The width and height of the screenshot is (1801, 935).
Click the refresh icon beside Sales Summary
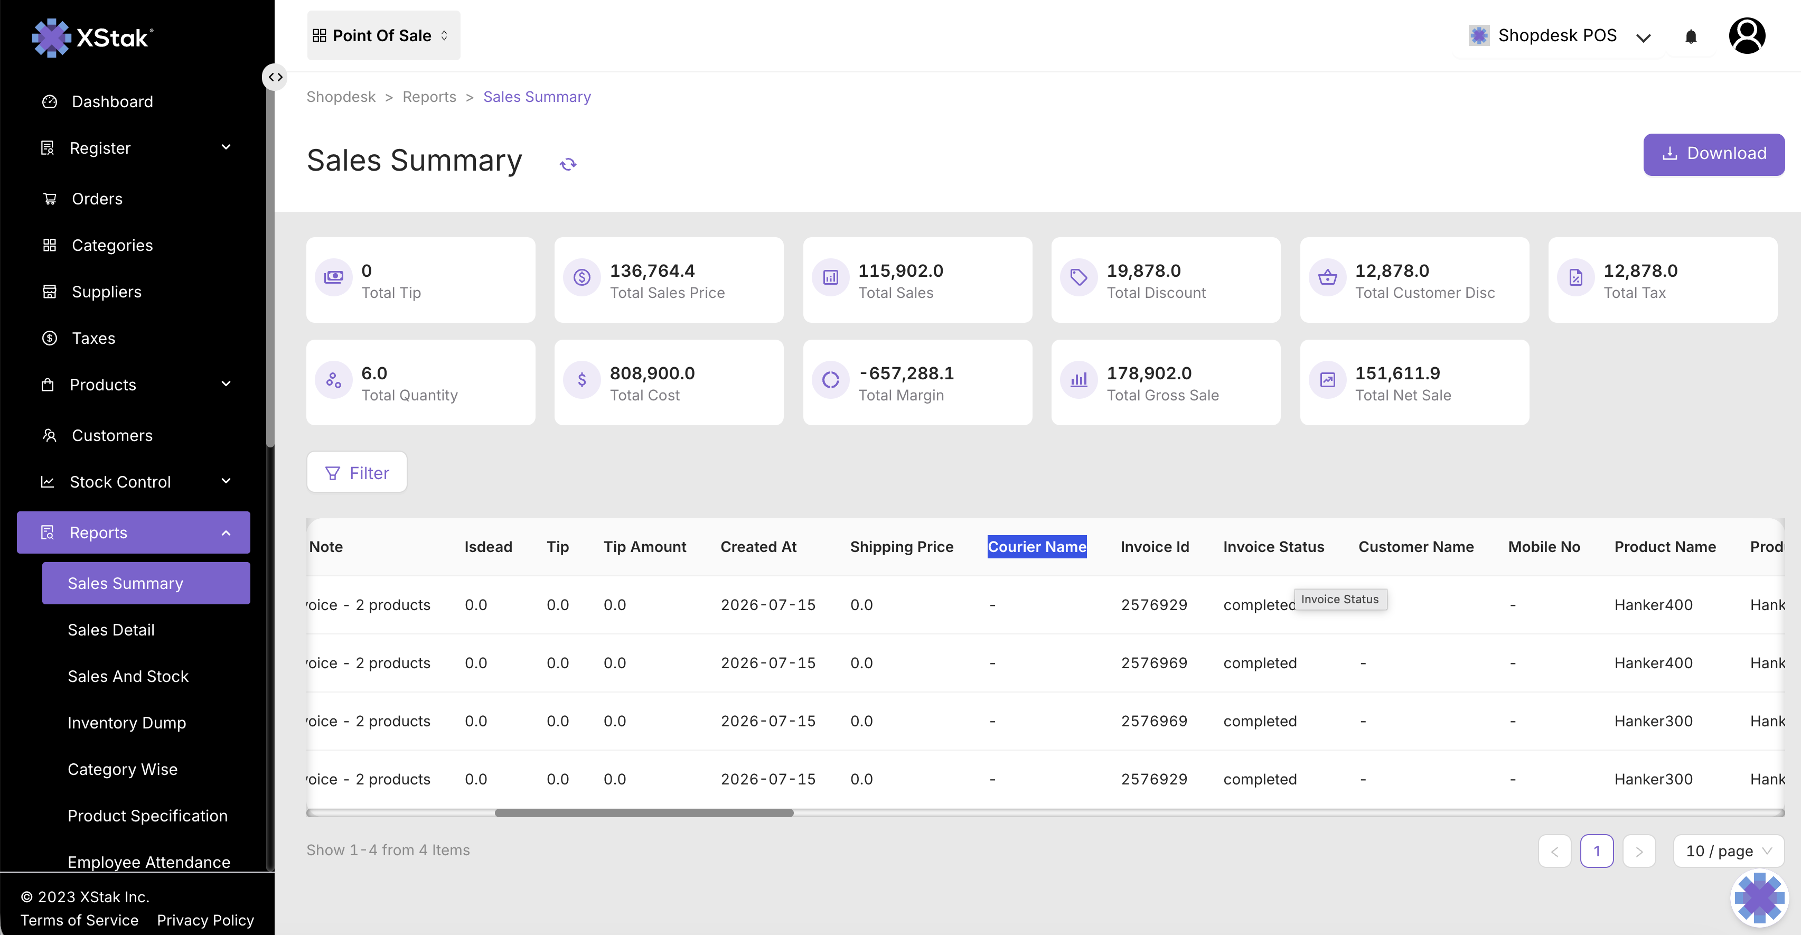(x=568, y=164)
